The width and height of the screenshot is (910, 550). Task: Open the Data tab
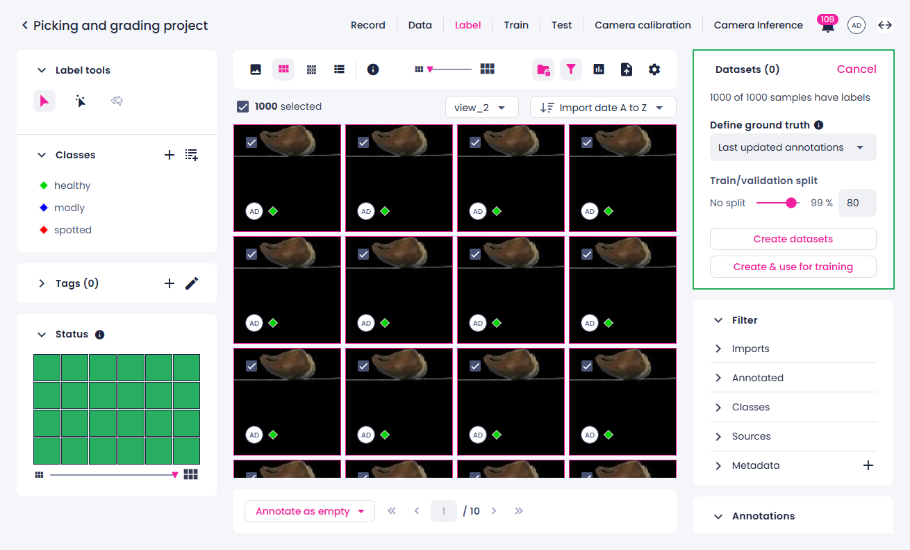(420, 25)
